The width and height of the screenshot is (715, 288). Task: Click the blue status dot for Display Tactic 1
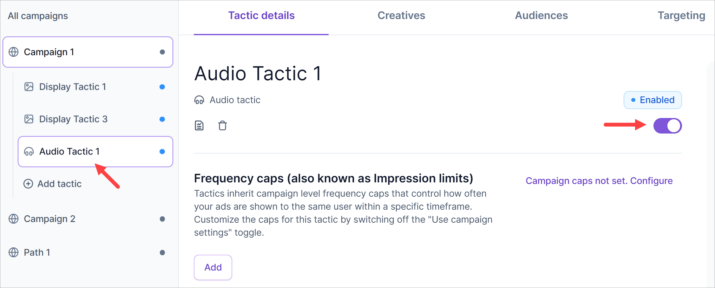tap(162, 87)
